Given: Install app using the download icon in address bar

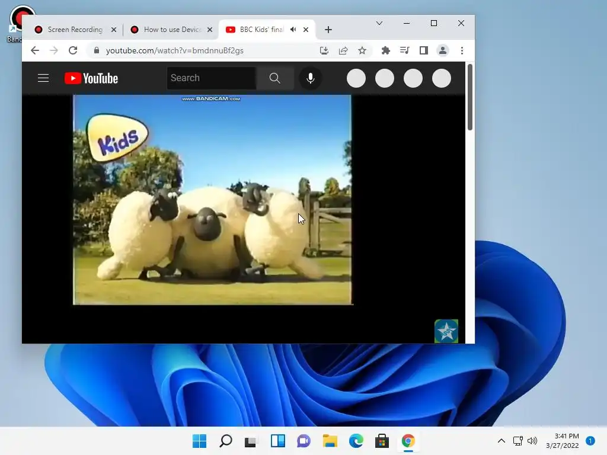Looking at the screenshot, I should tap(324, 50).
